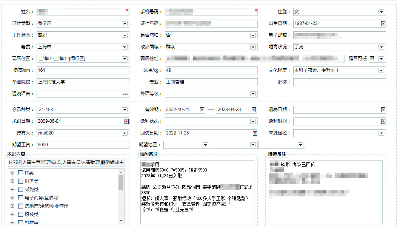Open the 回访日期 calendar picker
Image resolution: width=397 pixels, height=227 pixels.
255,133
